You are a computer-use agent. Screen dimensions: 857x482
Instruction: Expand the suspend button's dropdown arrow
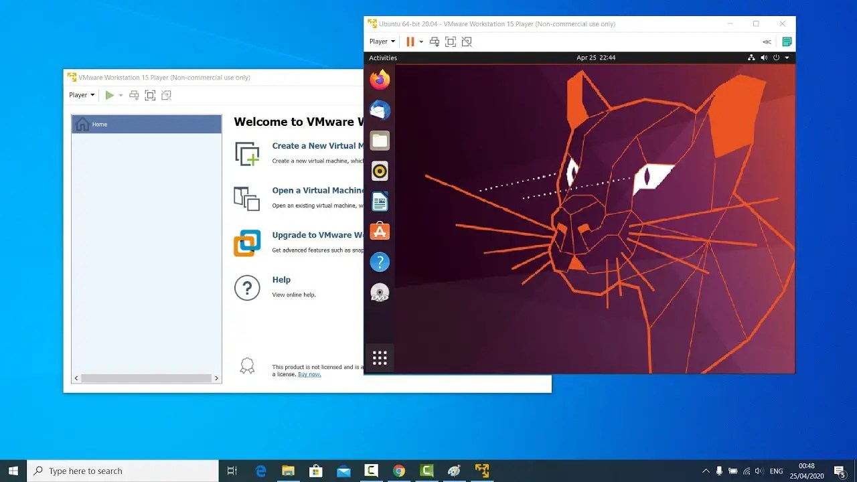coord(421,41)
